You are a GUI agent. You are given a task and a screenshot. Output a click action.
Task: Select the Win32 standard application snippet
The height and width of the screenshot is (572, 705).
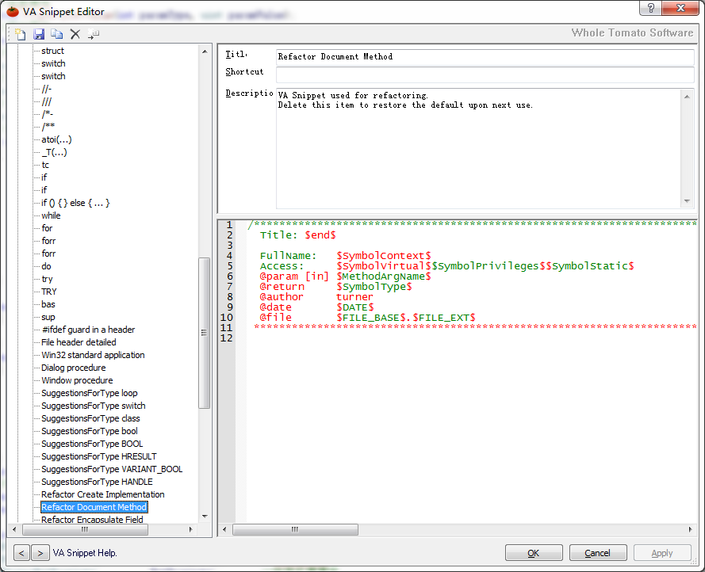tap(93, 355)
